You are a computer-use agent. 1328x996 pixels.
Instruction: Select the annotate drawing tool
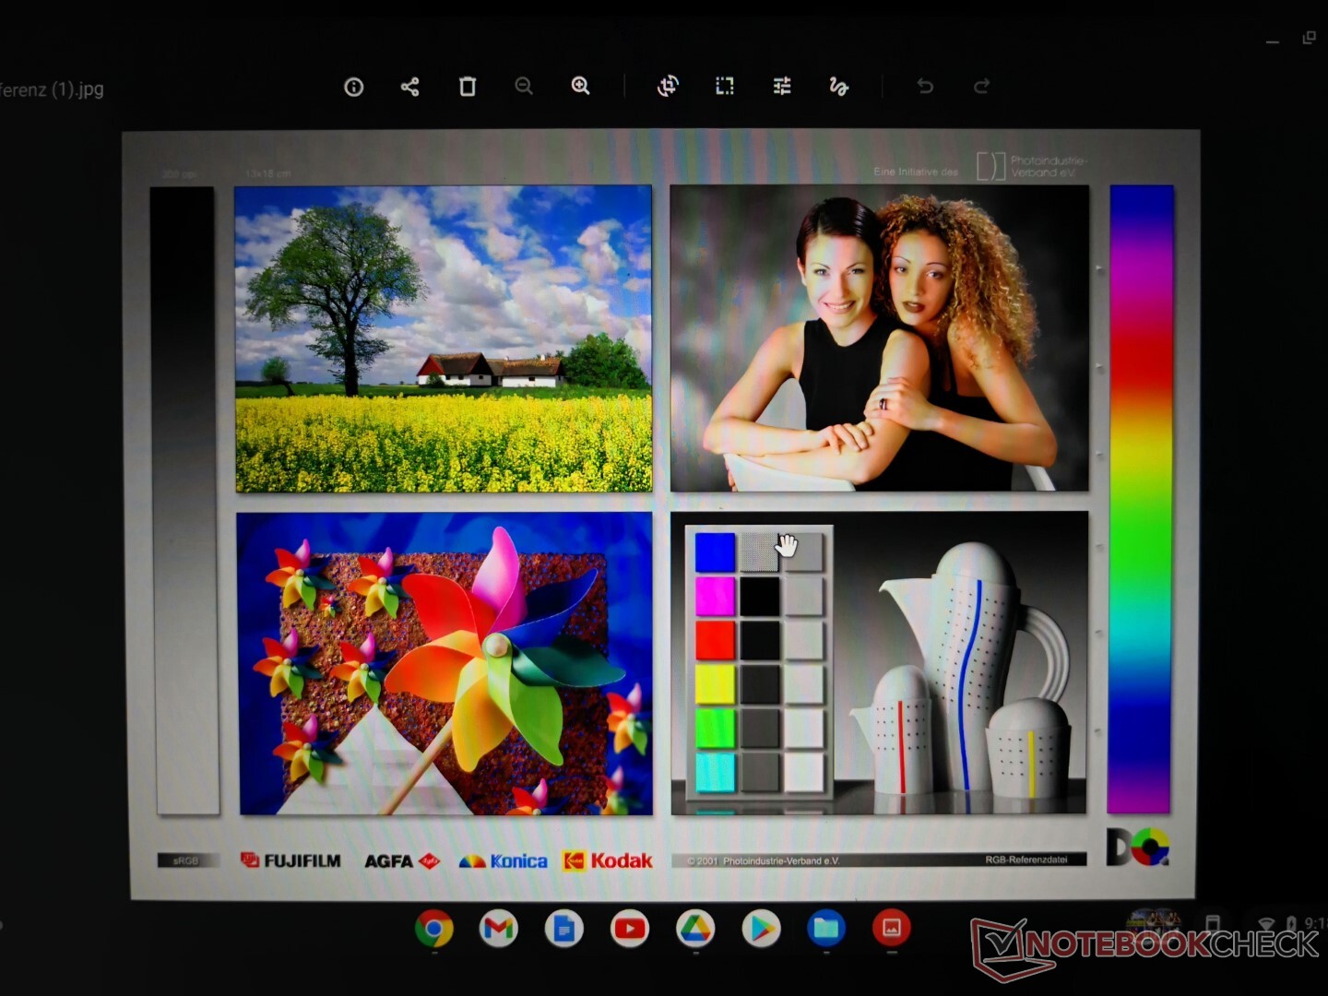click(838, 86)
